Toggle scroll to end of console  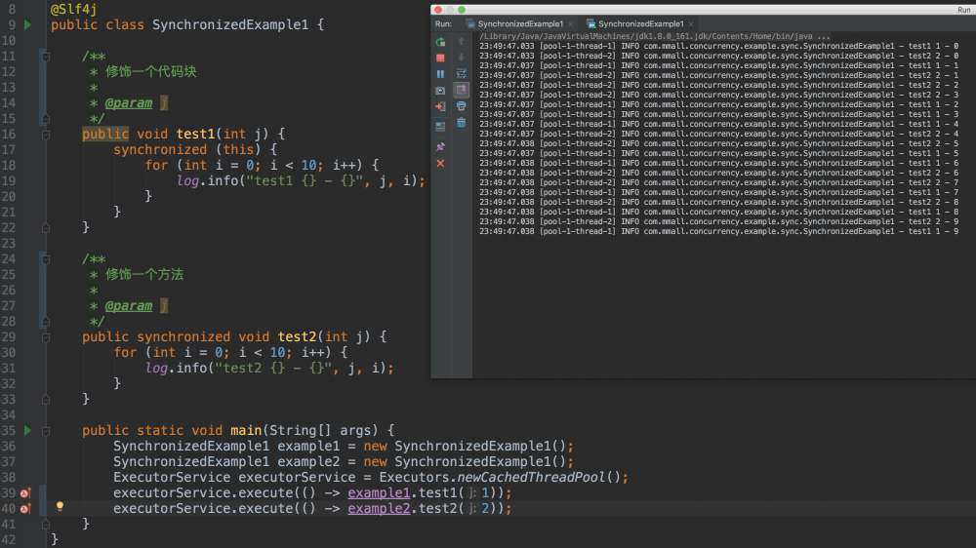click(461, 90)
